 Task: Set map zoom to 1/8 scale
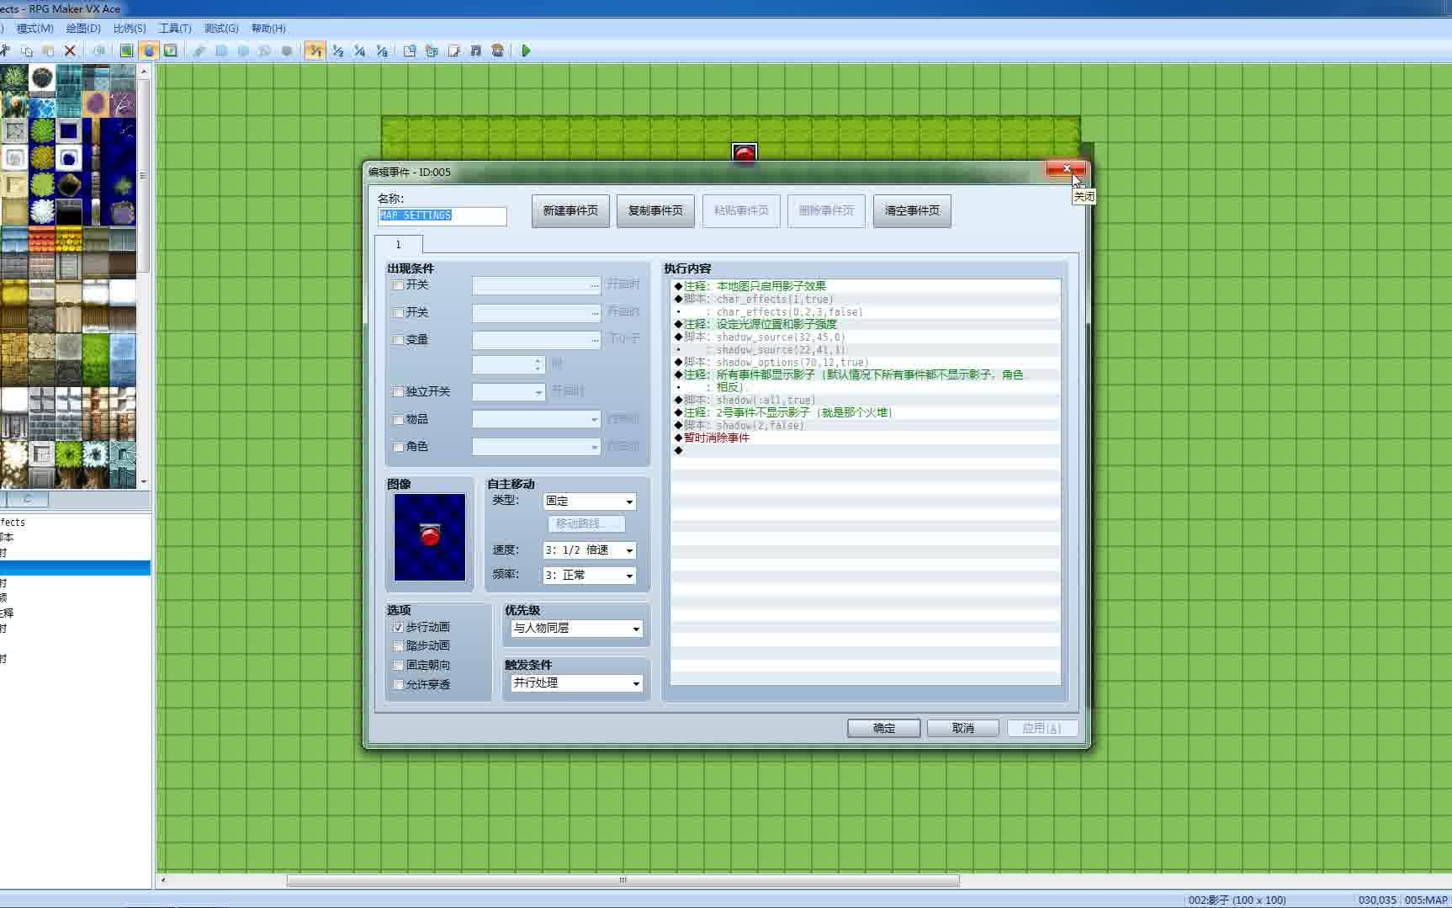pyautogui.click(x=382, y=50)
